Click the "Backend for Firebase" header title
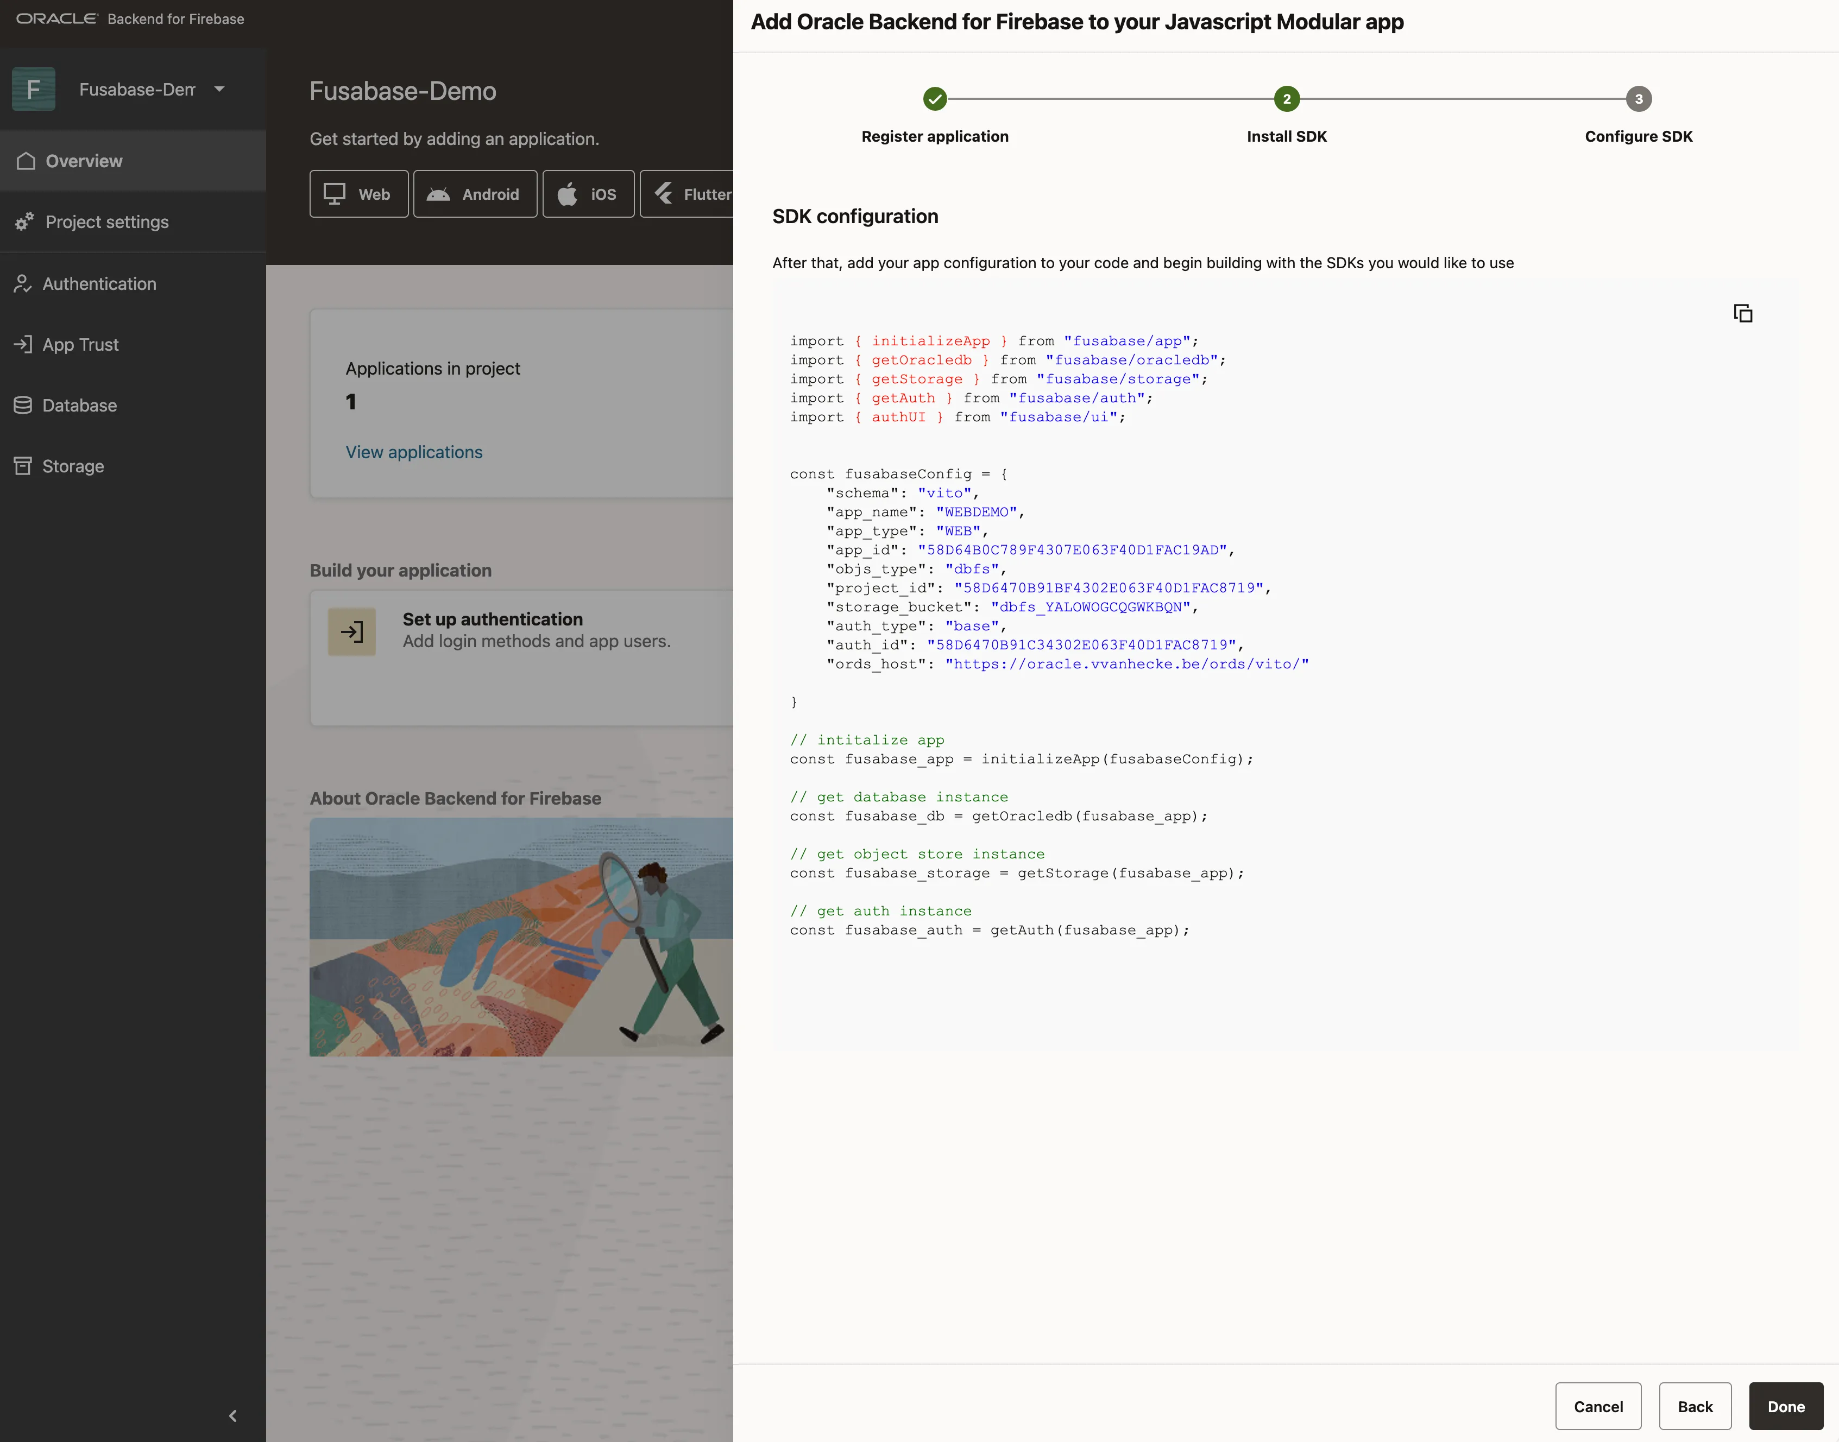The width and height of the screenshot is (1839, 1442). pyautogui.click(x=175, y=18)
